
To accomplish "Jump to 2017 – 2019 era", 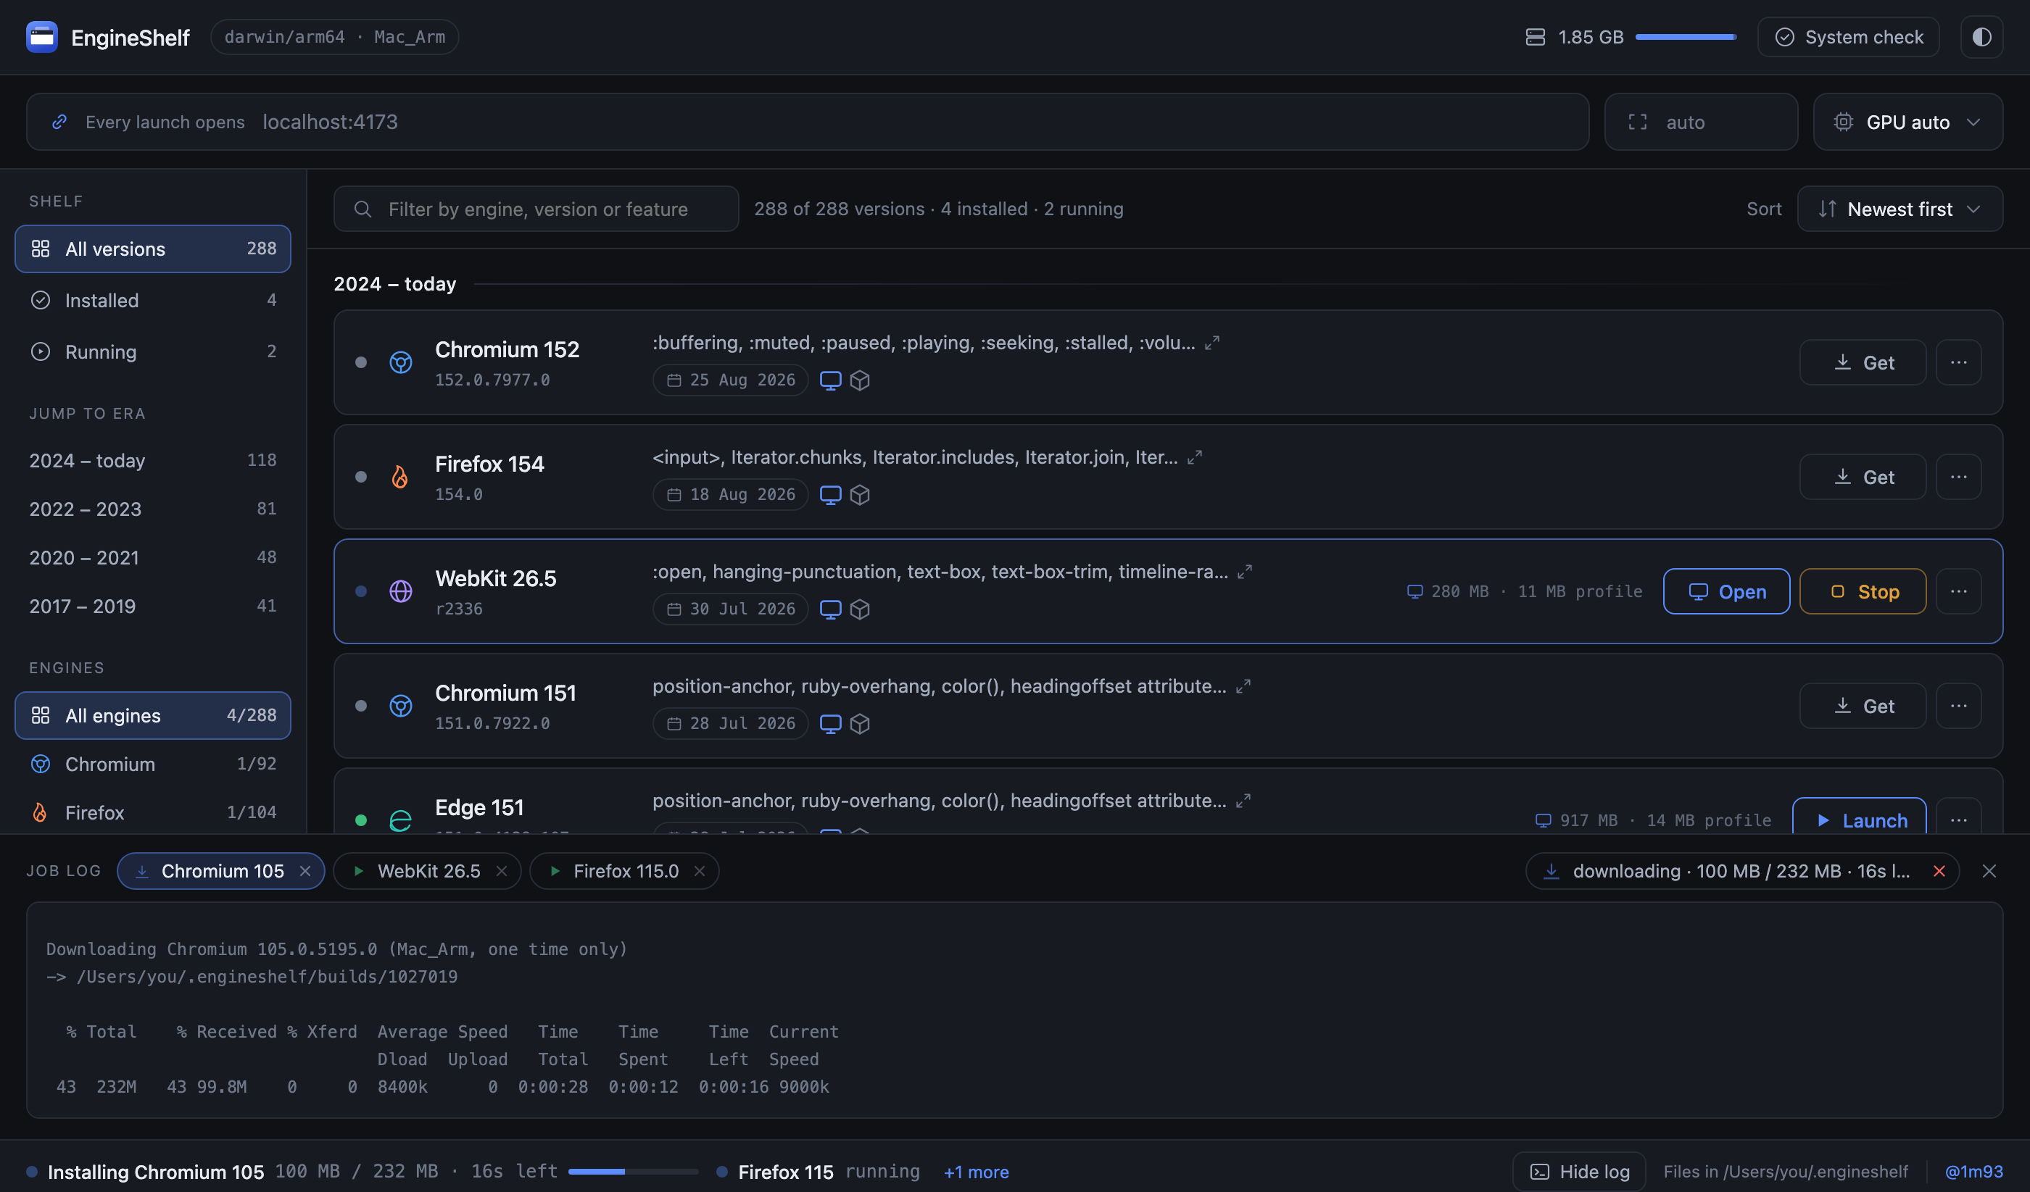I will coord(152,606).
